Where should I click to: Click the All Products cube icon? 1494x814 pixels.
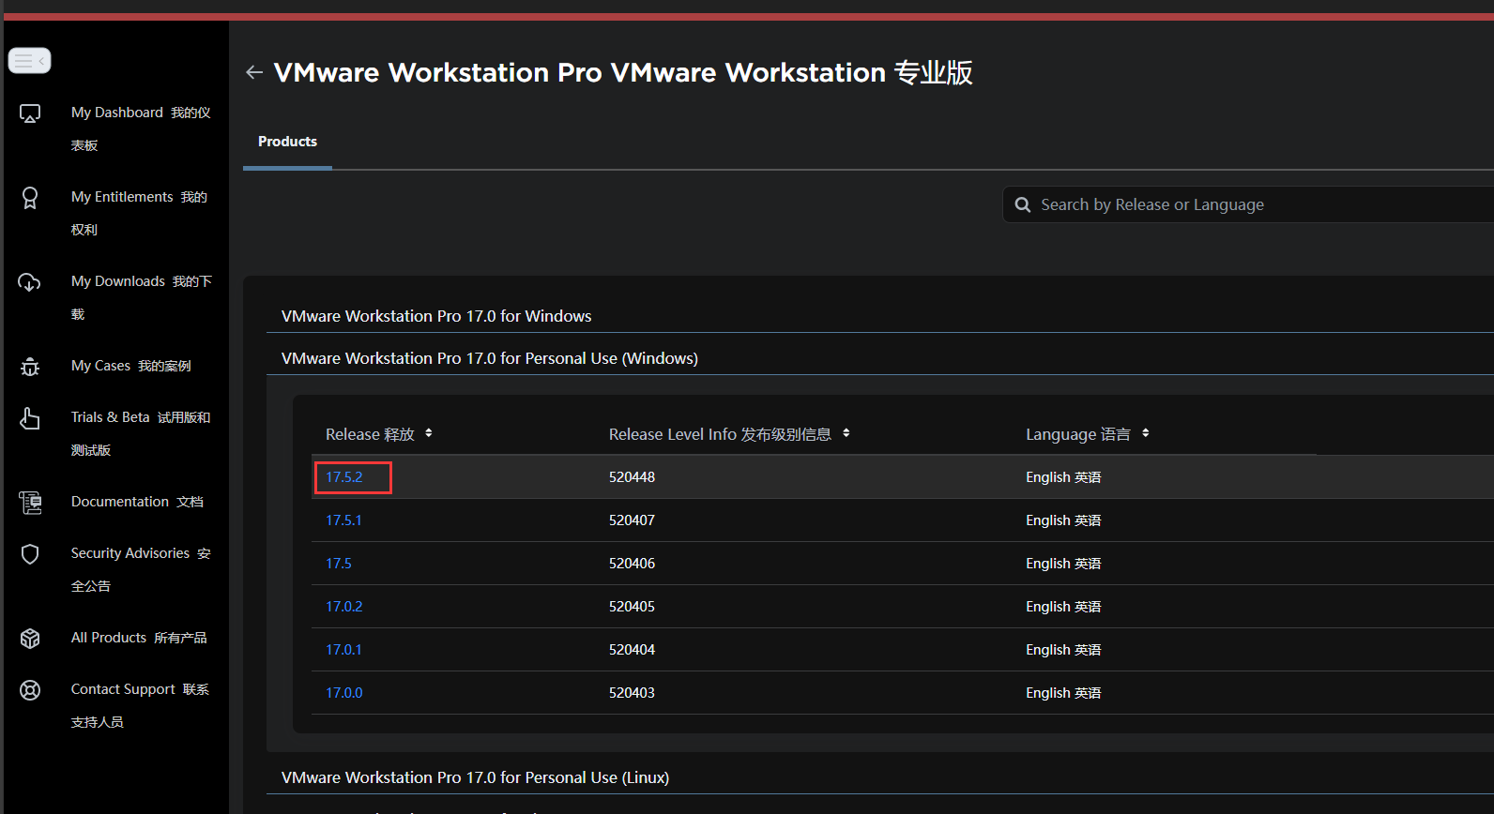[x=30, y=639]
